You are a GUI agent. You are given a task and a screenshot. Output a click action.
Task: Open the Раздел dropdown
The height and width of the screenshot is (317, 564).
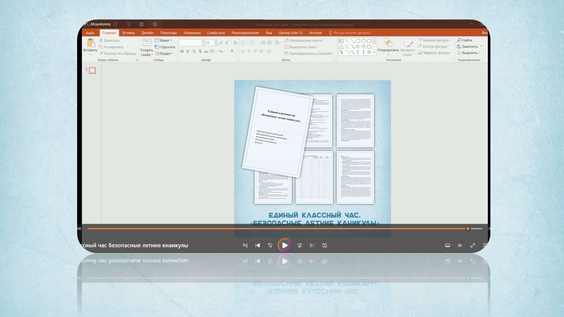click(164, 53)
